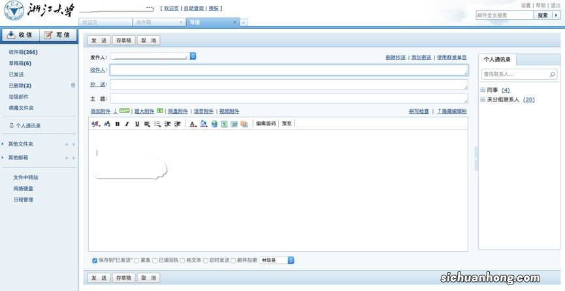Click the 添加附件 link

coord(100,112)
